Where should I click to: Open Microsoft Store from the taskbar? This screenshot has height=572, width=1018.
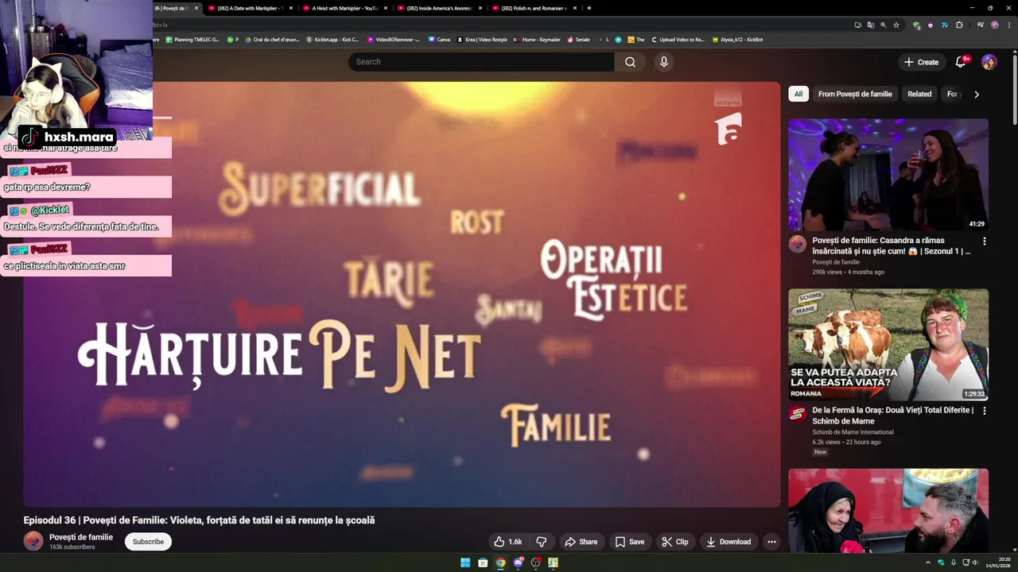pyautogui.click(x=483, y=562)
